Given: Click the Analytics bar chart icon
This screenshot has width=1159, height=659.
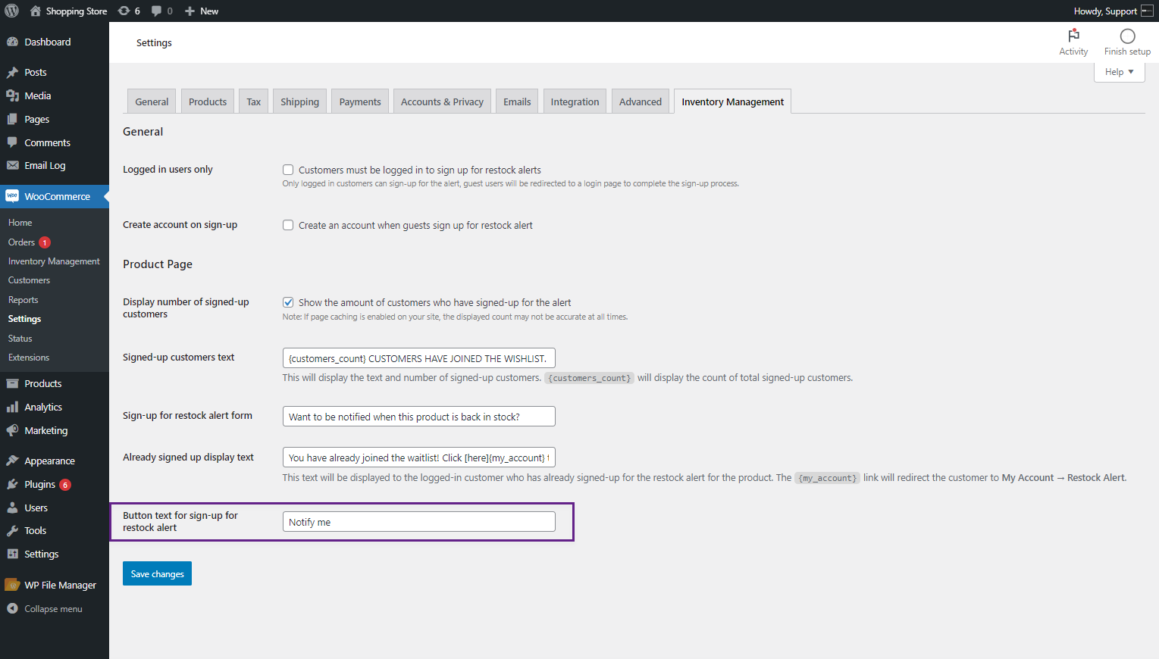Looking at the screenshot, I should point(12,407).
